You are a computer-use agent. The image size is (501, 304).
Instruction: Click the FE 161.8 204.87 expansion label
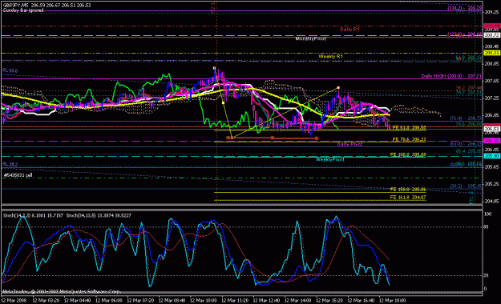coord(408,198)
